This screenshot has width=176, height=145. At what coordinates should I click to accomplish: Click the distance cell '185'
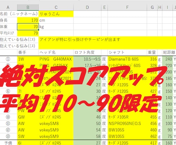167,78
